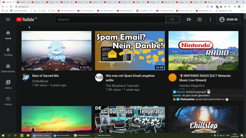This screenshot has height=138, width=246.
Task: Click the taskbar search magnifier
Action: click(9, 135)
